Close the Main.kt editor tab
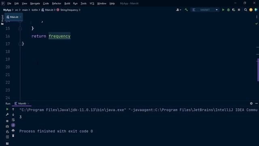The width and height of the screenshot is (259, 146). (x=21, y=17)
